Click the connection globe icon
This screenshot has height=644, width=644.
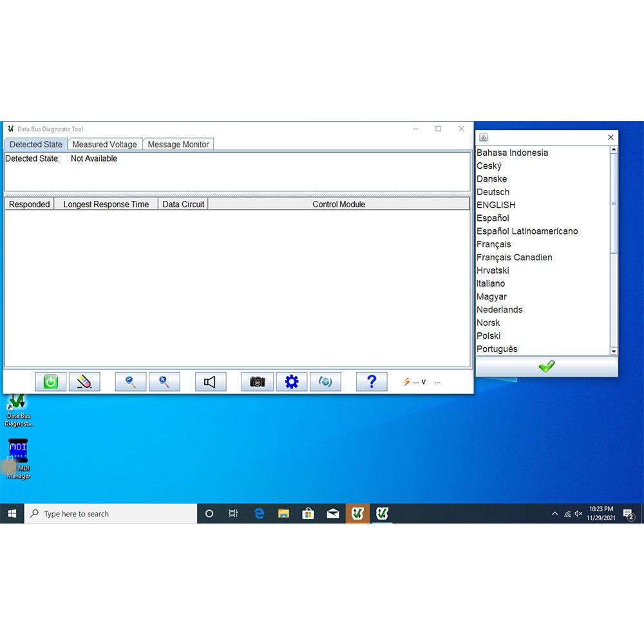[x=326, y=381]
